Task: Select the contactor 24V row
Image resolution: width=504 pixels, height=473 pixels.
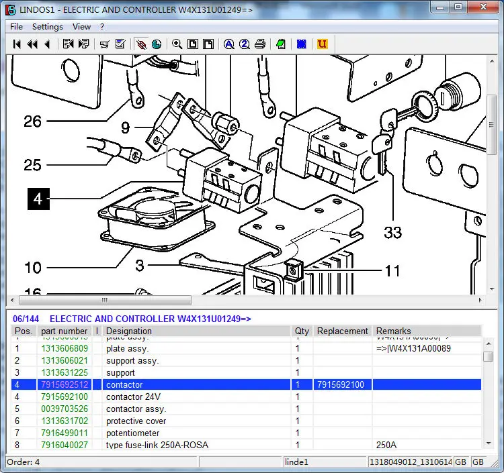Action: [x=246, y=397]
